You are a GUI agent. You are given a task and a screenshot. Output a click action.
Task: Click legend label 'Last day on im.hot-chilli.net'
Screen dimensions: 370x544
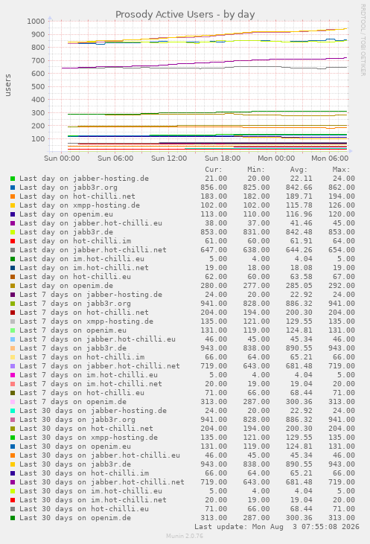tap(84, 268)
